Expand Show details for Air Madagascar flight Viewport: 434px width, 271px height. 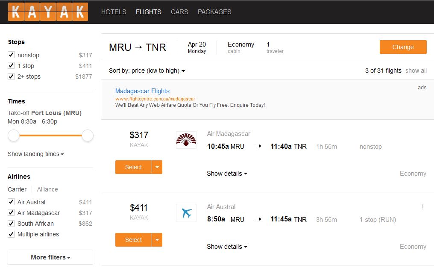(227, 174)
